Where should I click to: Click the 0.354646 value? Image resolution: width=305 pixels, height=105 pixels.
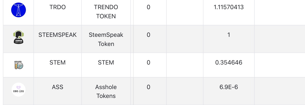tap(229, 63)
